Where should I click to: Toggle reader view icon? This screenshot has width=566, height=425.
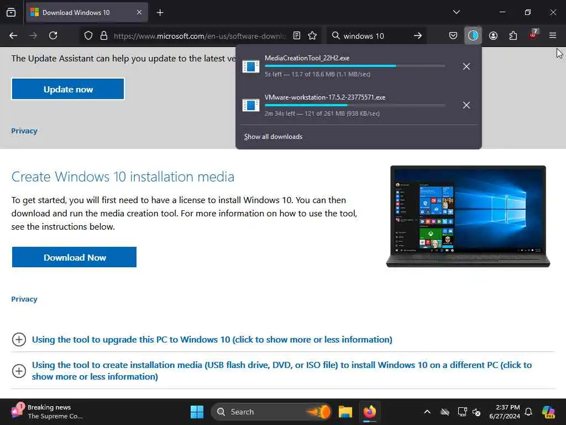[x=297, y=35]
